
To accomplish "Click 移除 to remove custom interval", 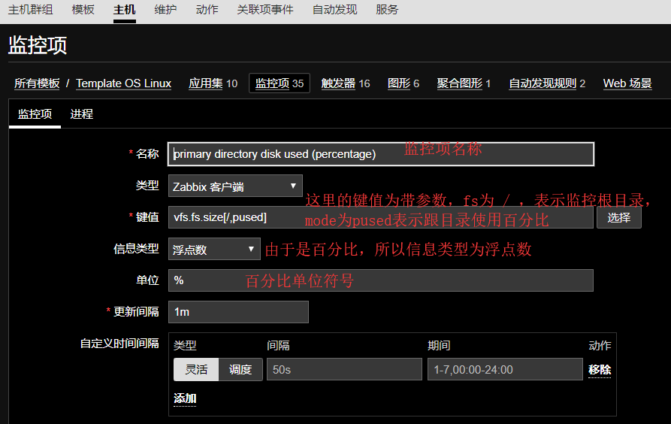I will [x=599, y=370].
